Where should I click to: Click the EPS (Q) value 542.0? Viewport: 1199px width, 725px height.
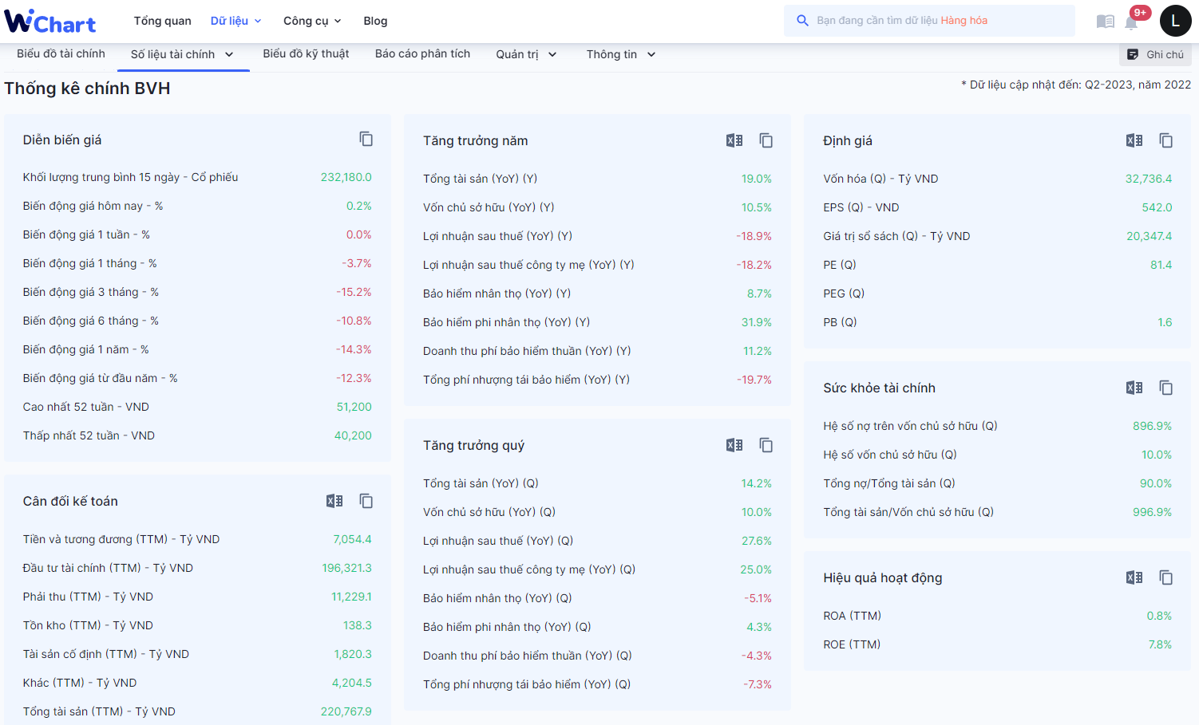point(1157,207)
